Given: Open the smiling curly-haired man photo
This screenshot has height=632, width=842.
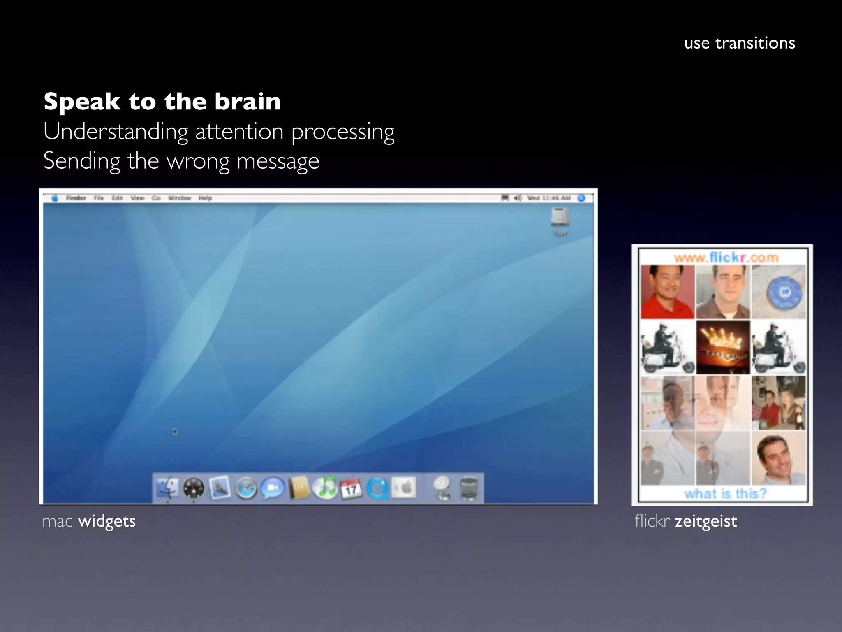Looking at the screenshot, I should [x=779, y=458].
